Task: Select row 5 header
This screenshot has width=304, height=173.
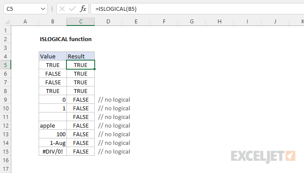Action: (5, 65)
